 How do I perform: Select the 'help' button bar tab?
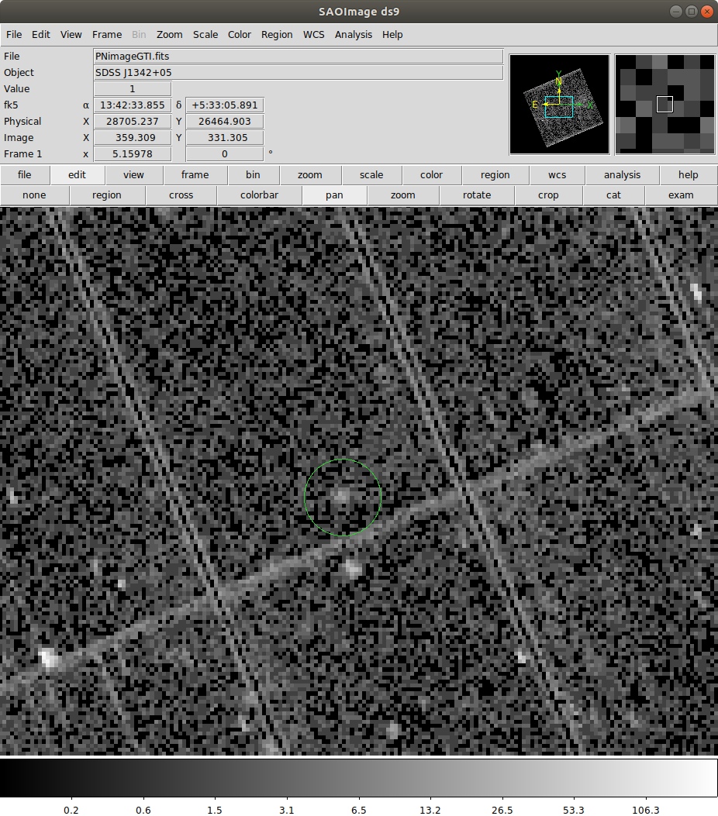click(x=689, y=175)
